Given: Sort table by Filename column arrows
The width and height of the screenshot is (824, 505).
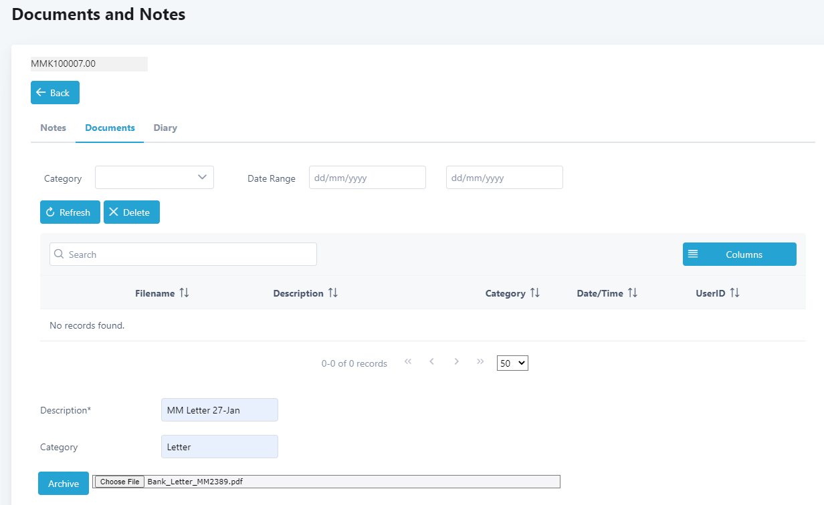Looking at the screenshot, I should click(x=185, y=293).
